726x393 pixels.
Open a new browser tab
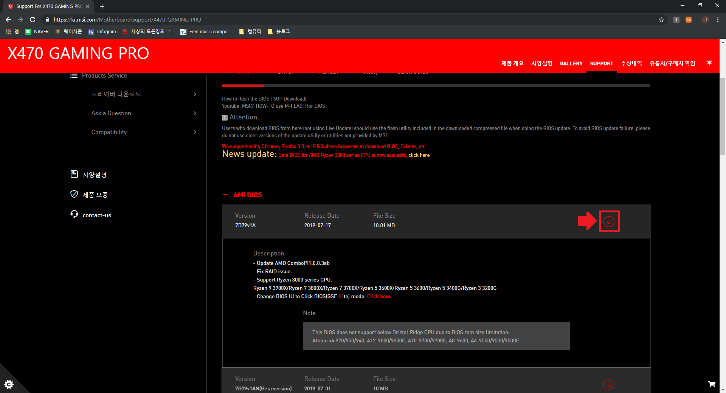(102, 6)
